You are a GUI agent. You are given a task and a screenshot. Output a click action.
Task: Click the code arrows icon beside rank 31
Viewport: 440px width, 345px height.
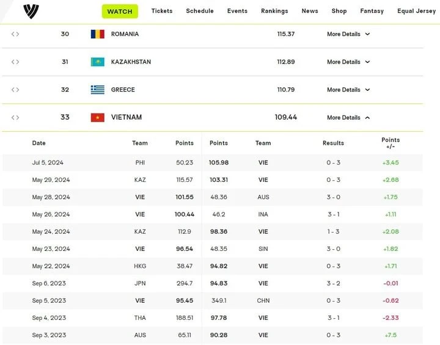[x=15, y=62]
